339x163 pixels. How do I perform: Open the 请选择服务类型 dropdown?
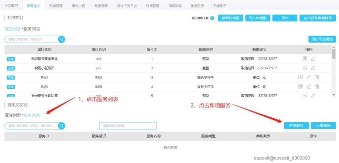pyautogui.click(x=128, y=126)
